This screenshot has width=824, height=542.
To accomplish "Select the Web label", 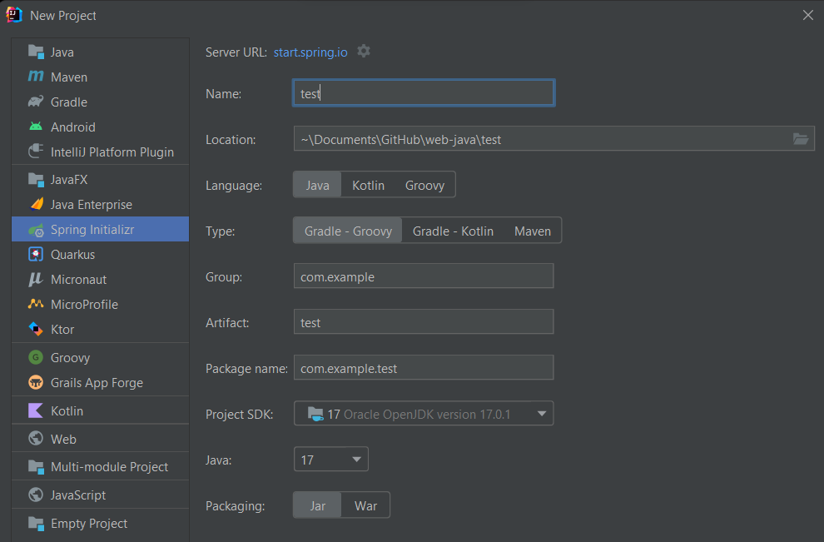I will click(63, 439).
